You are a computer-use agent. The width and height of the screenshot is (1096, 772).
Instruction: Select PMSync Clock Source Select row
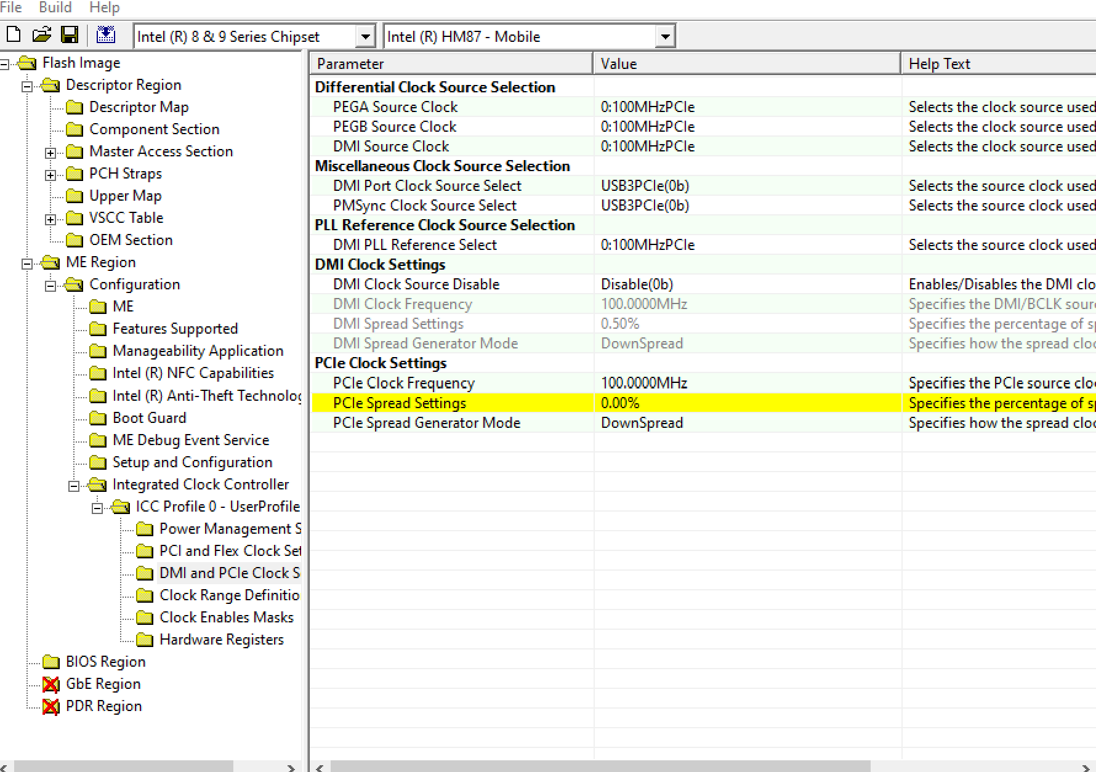703,206
